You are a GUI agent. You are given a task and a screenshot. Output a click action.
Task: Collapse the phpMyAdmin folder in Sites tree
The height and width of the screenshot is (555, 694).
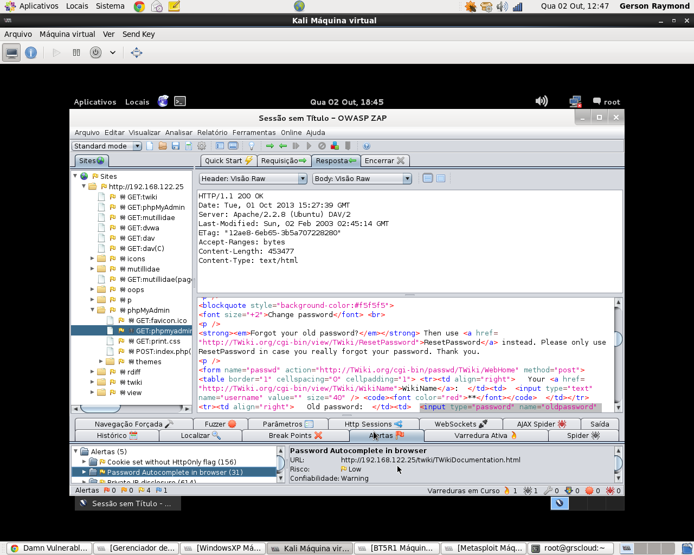click(x=92, y=310)
